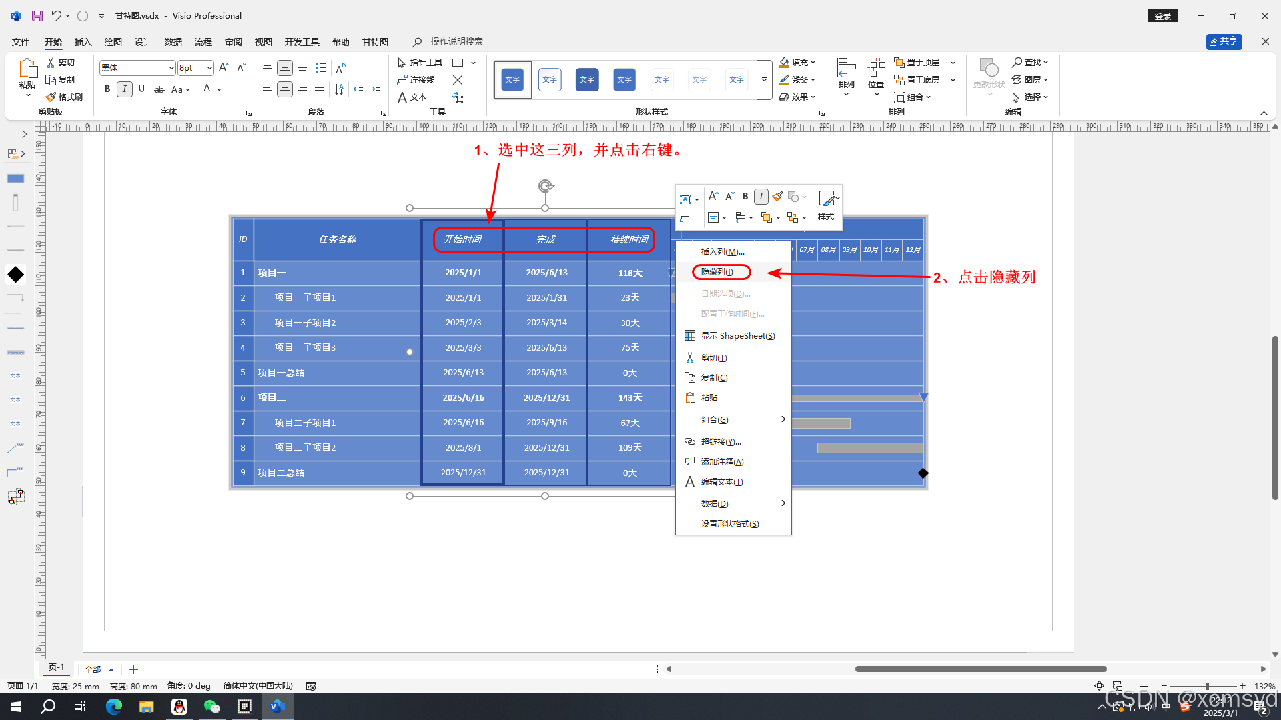1281x720 pixels.
Task: Click Show ShapeSheet (显示 ShapeSheet) in context menu
Action: [737, 336]
